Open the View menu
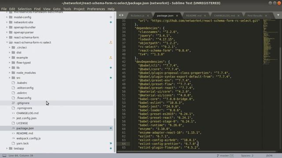The width and height of the screenshot is (282, 158). (47, 9)
